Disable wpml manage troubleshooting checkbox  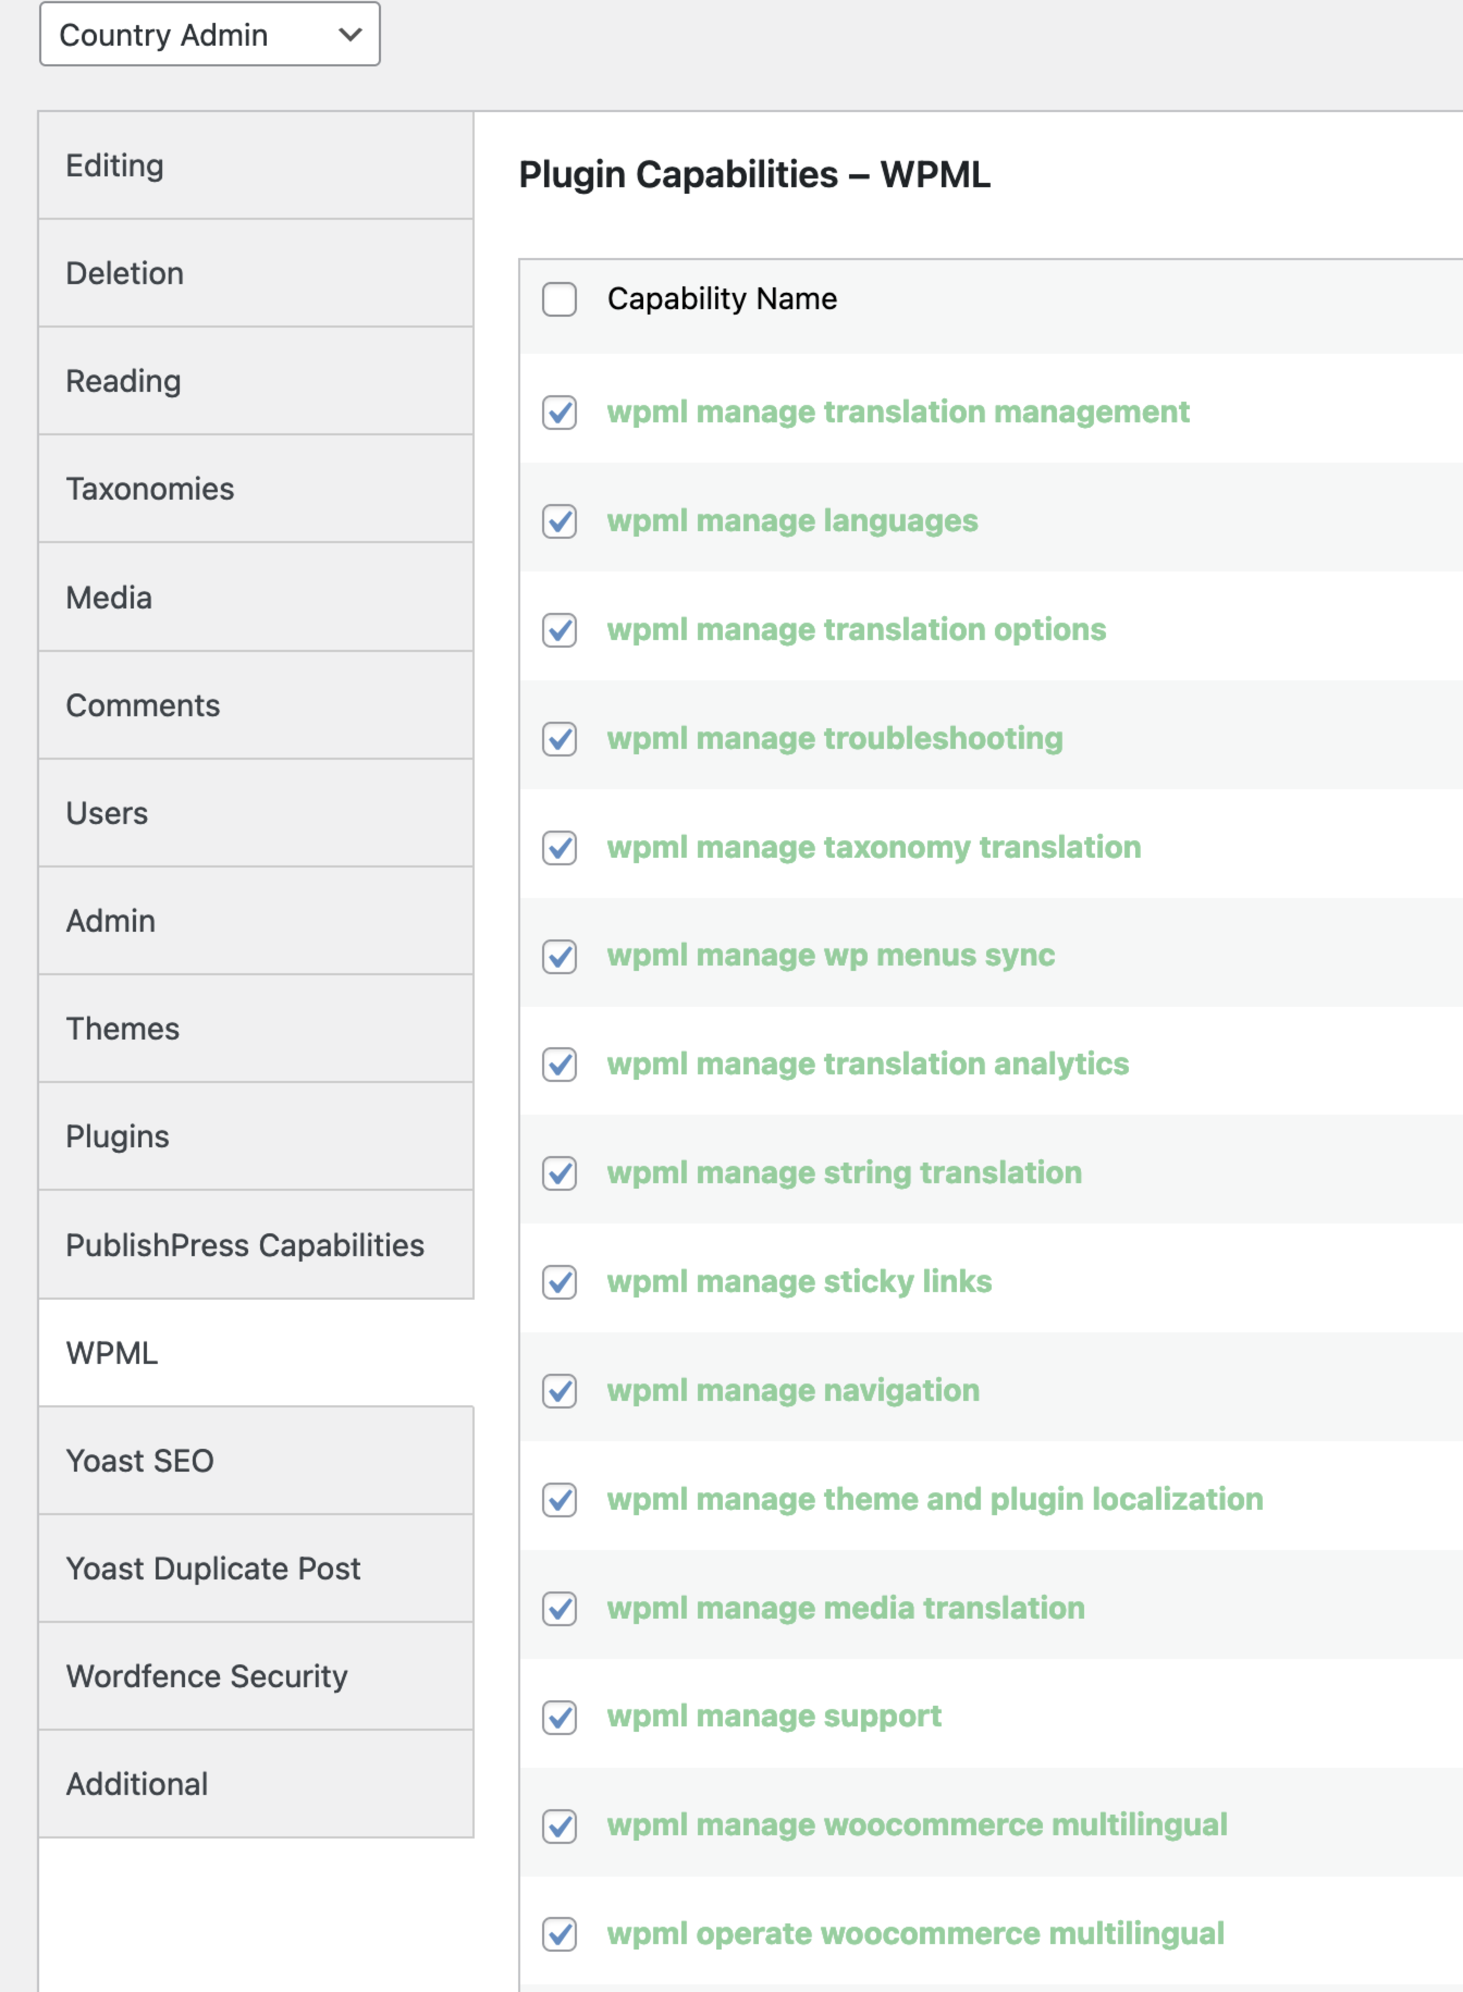coord(560,739)
